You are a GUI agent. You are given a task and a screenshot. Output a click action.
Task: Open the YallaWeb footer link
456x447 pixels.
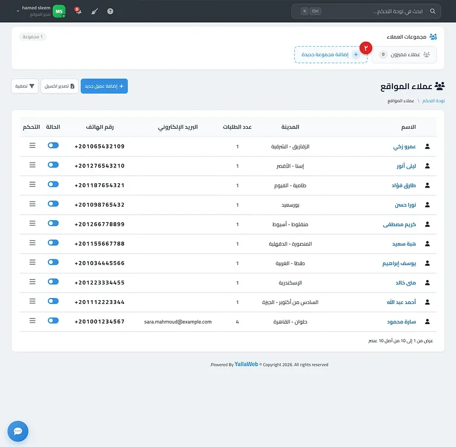pos(246,364)
